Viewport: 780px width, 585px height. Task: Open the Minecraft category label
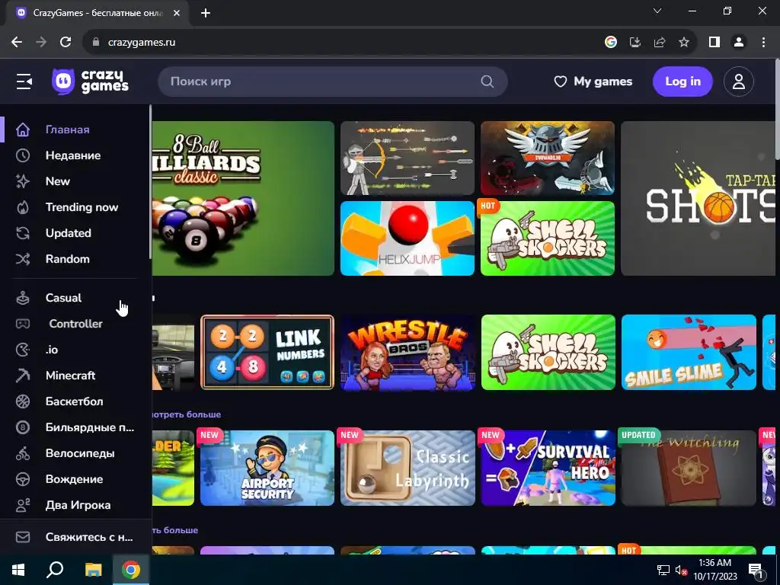pyautogui.click(x=71, y=376)
